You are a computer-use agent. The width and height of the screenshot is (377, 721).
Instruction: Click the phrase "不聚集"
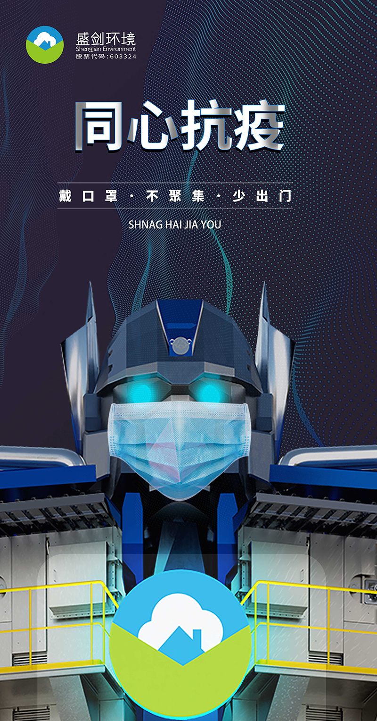click(175, 196)
